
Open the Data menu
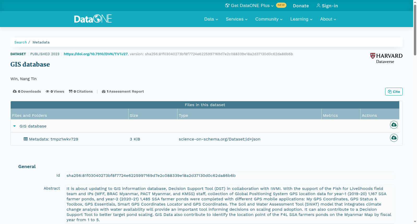pyautogui.click(x=211, y=19)
